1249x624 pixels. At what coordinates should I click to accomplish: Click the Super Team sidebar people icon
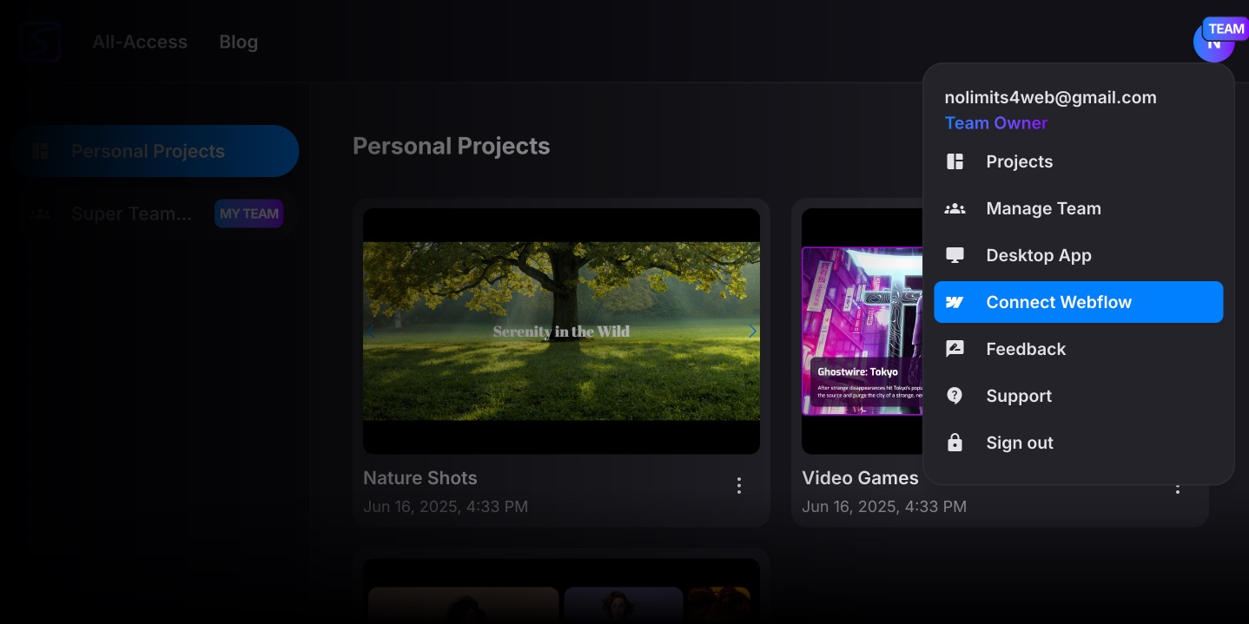tap(40, 213)
